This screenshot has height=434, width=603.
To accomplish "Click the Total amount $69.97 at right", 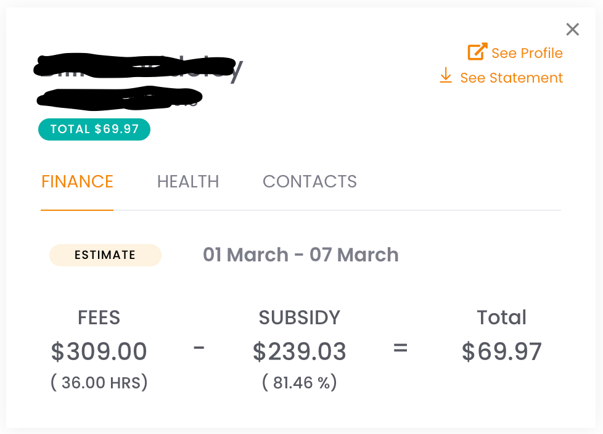I will coord(501,351).
